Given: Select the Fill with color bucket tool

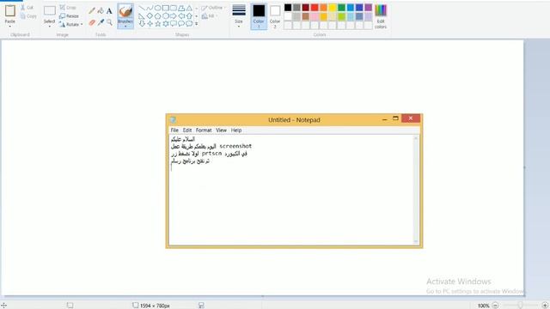Looking at the screenshot, I should click(x=101, y=11).
